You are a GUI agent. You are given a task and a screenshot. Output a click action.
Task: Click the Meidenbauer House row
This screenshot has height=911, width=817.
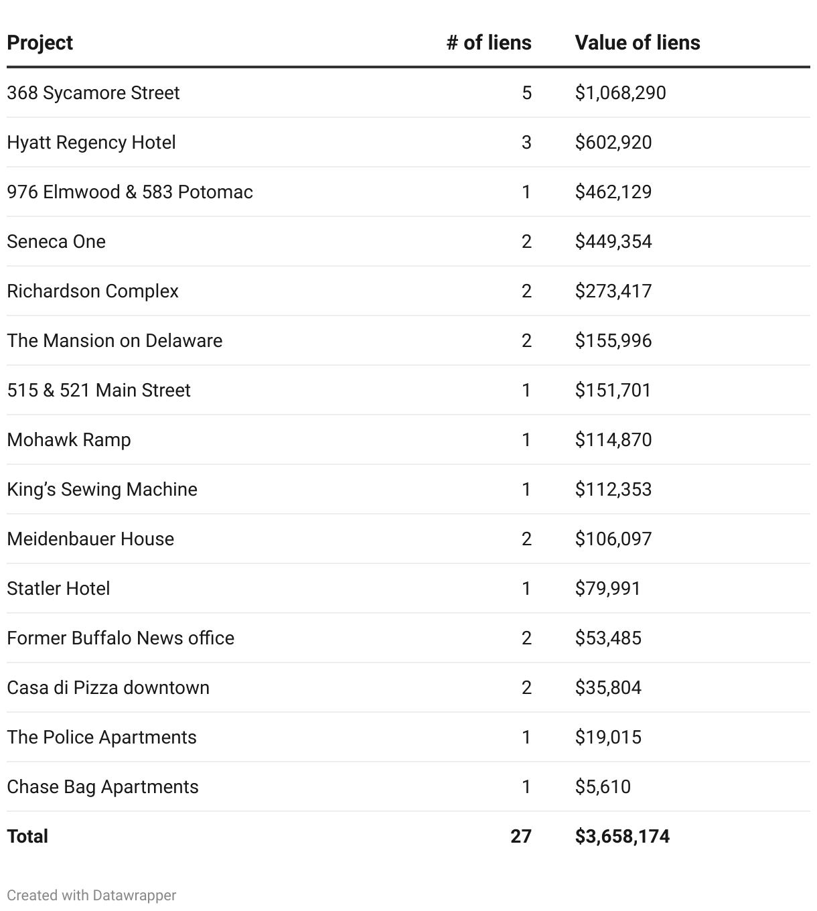coord(90,539)
